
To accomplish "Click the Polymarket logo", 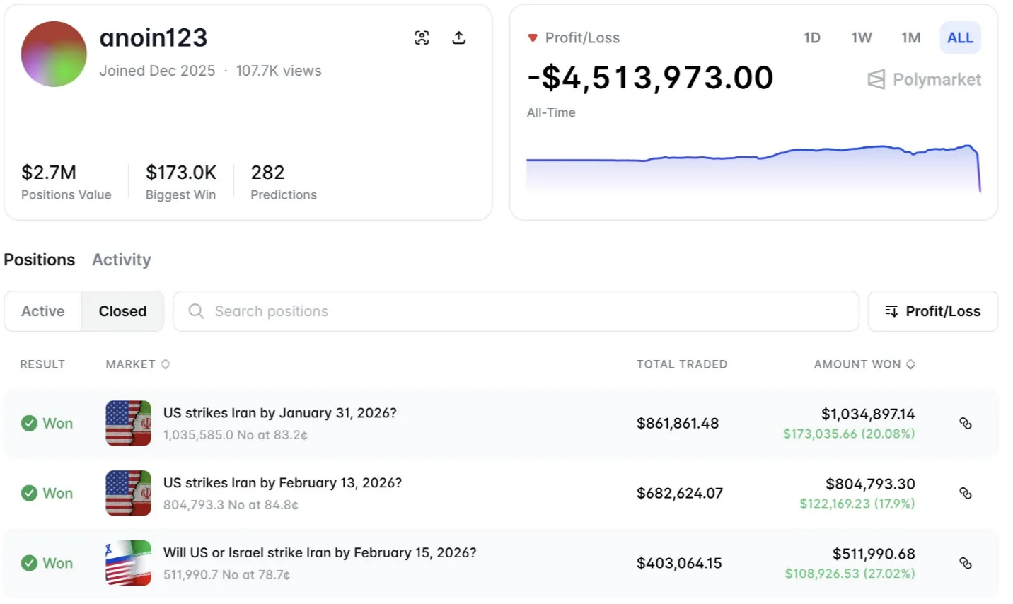I will point(924,79).
